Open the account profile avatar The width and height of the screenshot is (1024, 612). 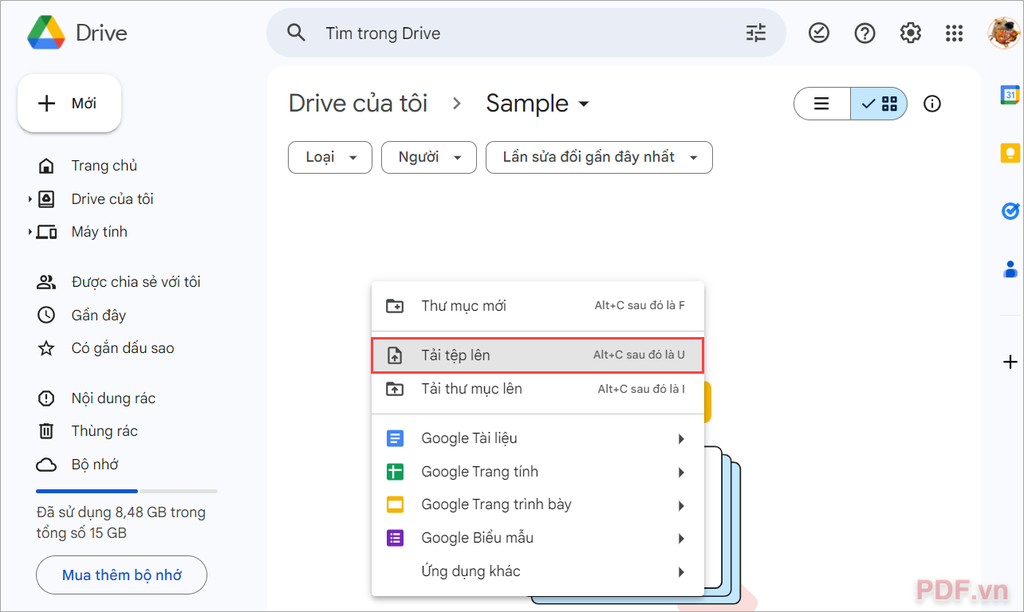[1002, 33]
